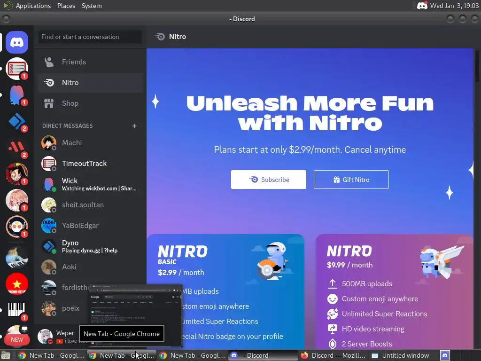The image size is (481, 361).
Task: Open the server marked with NEW badge
Action: point(17,336)
